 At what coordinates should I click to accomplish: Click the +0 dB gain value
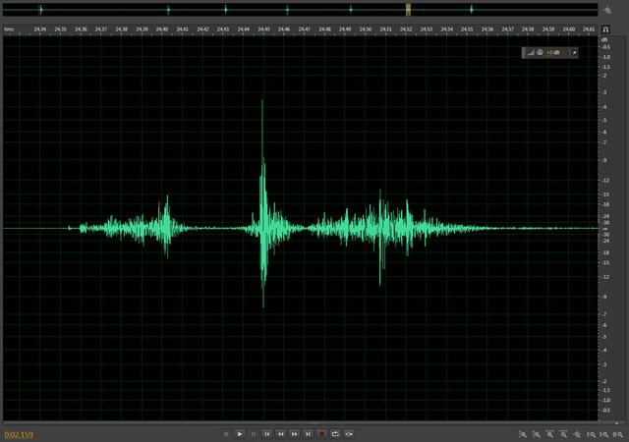552,52
